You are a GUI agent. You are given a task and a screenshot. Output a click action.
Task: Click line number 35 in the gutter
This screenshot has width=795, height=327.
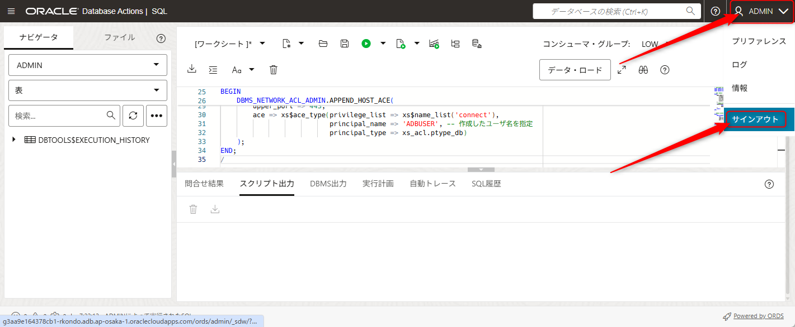201,160
